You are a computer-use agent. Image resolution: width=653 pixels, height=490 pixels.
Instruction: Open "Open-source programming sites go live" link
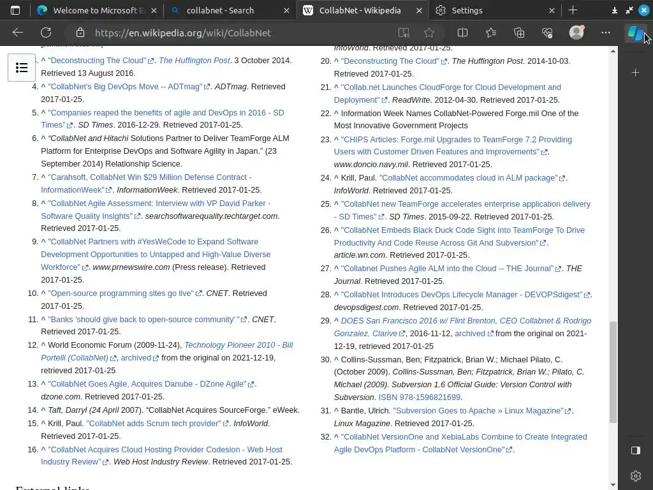pos(121,293)
